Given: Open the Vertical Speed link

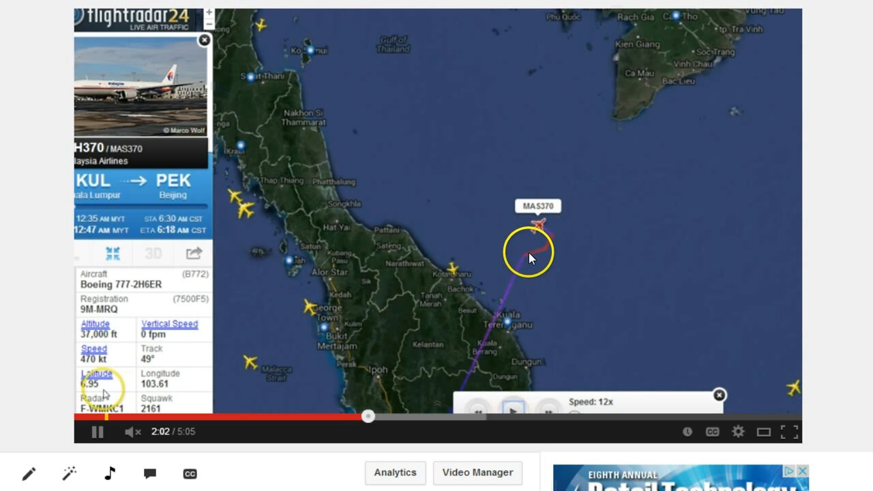Looking at the screenshot, I should [169, 324].
